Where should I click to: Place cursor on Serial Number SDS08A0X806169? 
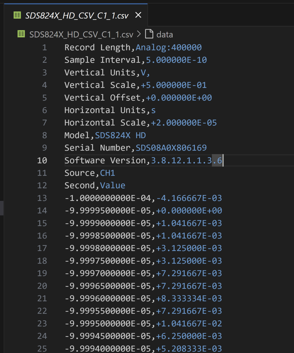(171, 148)
